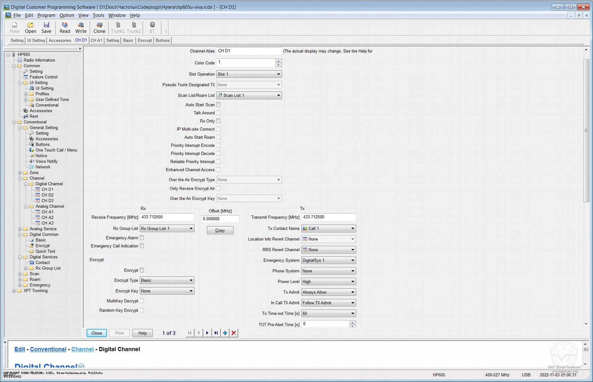Follow the Conventional breadcrumb link
This screenshot has height=382, width=593.
pyautogui.click(x=48, y=349)
